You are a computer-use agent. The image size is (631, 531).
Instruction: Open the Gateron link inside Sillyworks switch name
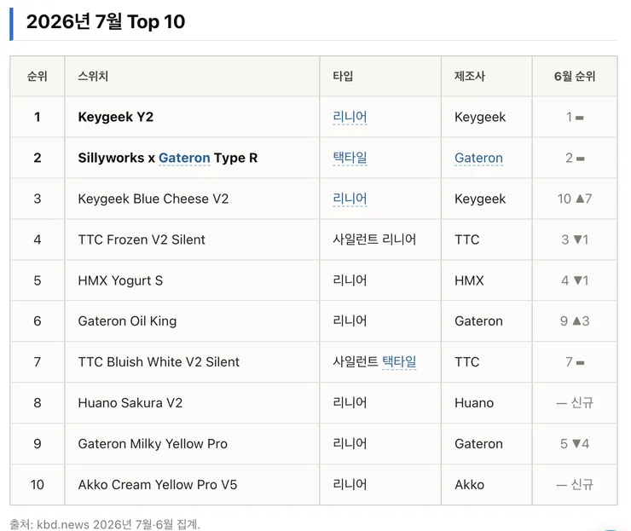[184, 158]
